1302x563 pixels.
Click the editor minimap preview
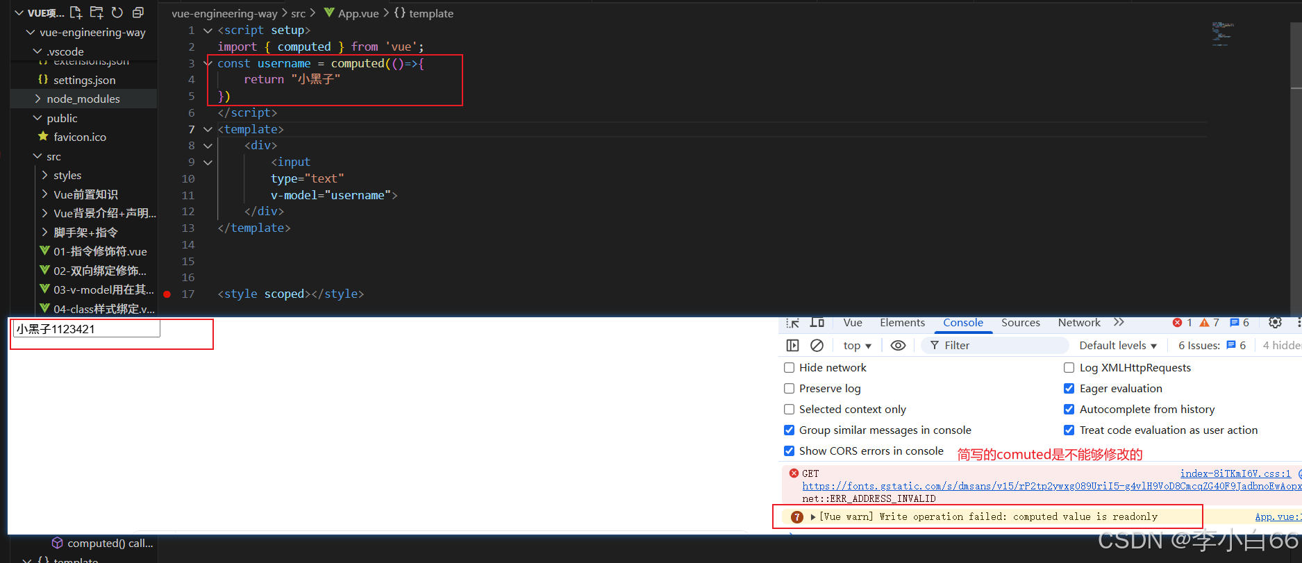pos(1222,33)
